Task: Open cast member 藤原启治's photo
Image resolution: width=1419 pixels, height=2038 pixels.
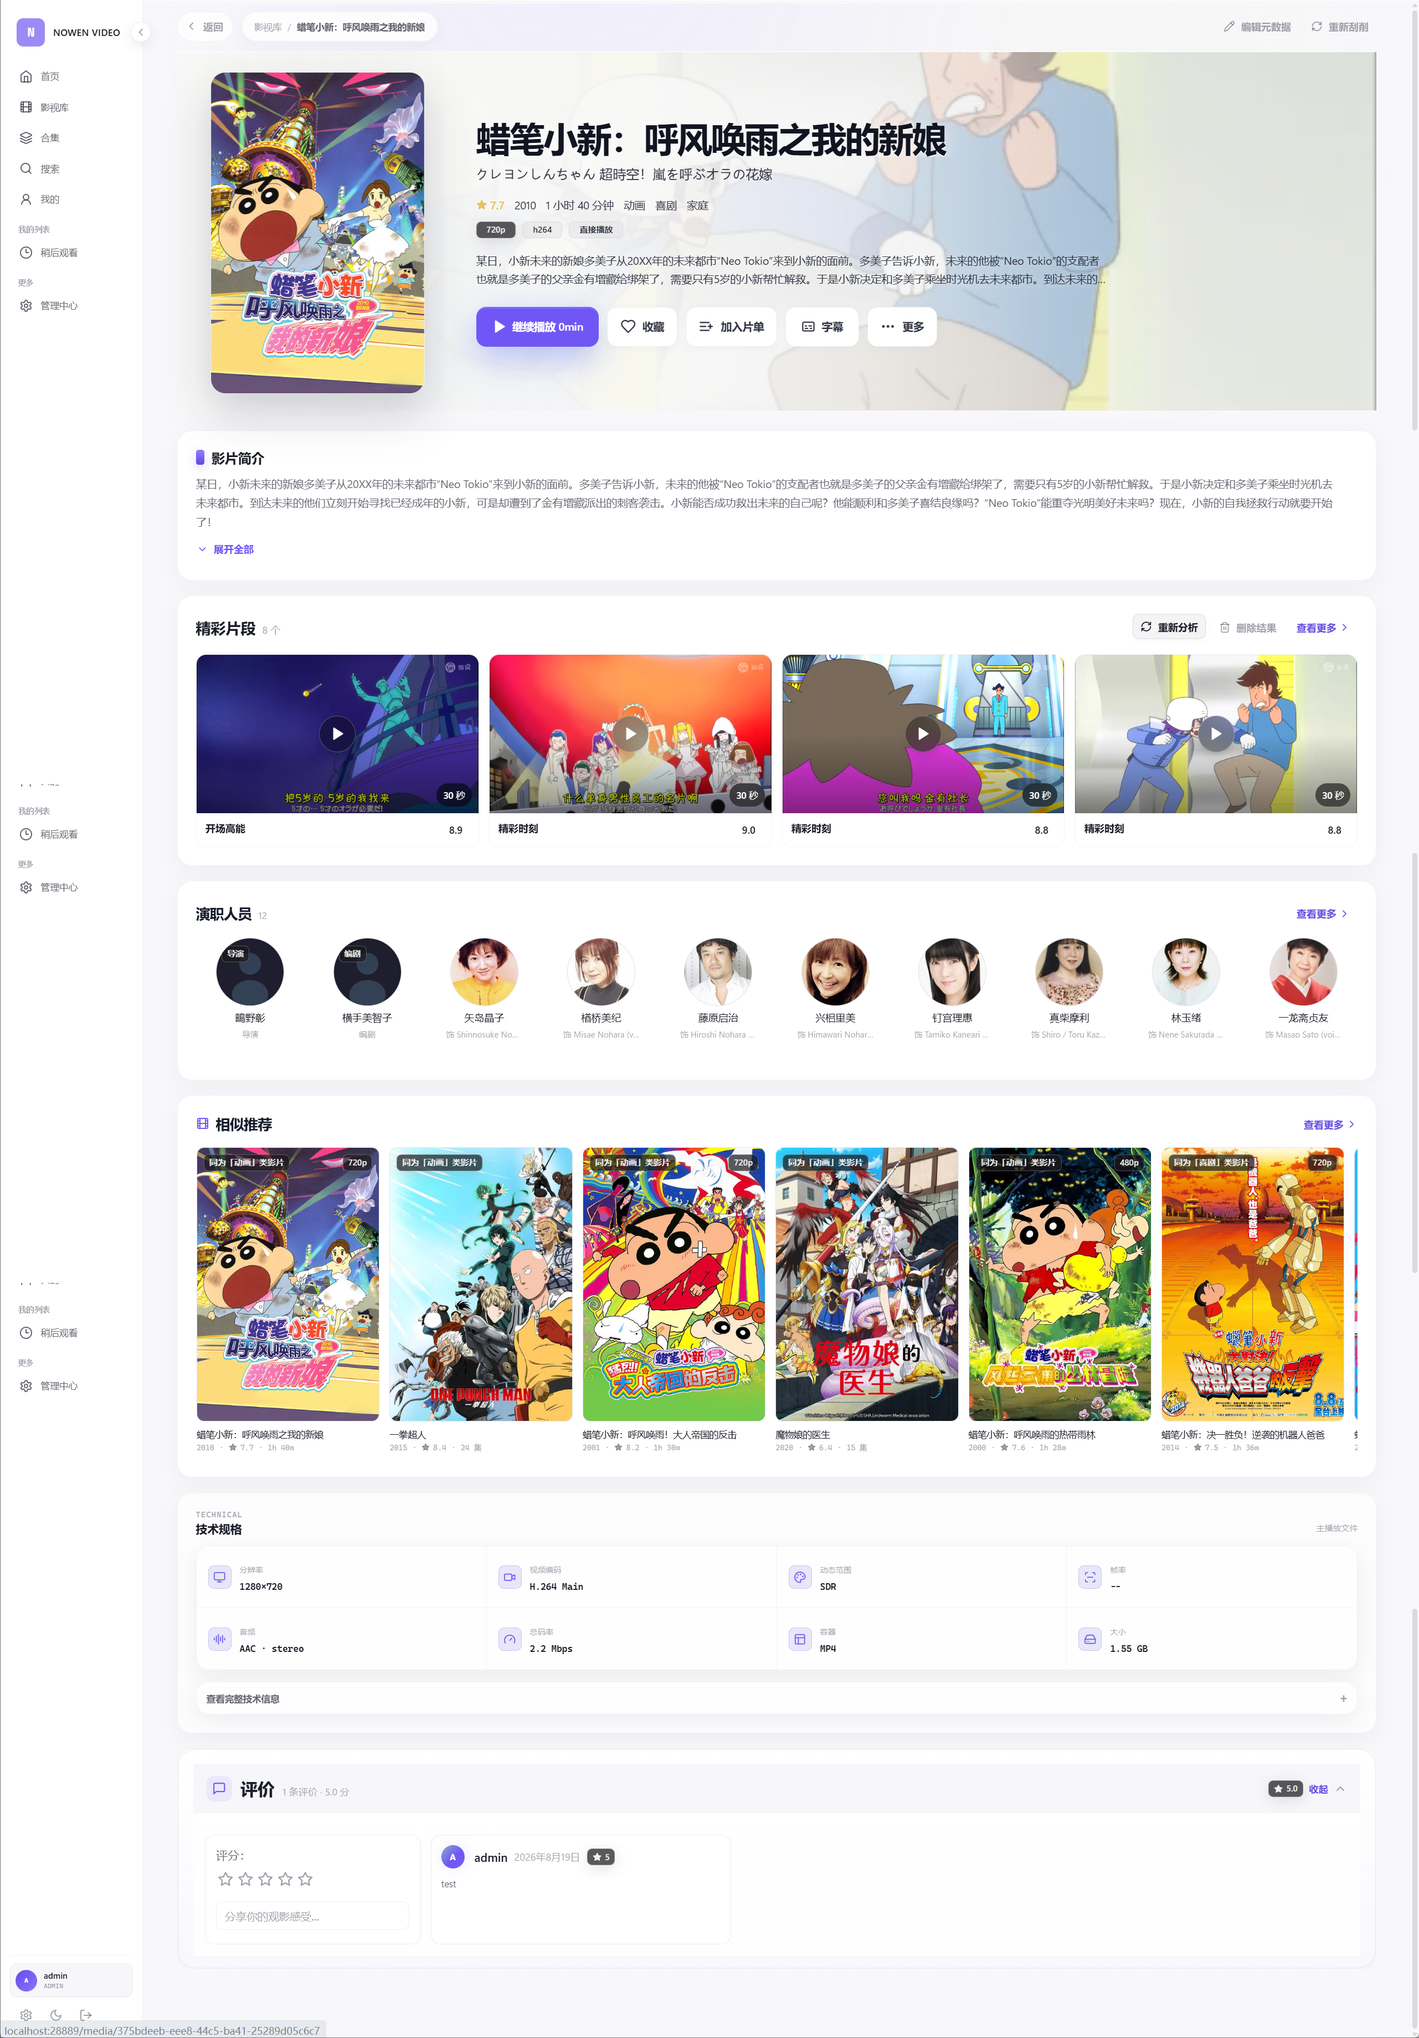Action: point(718,972)
